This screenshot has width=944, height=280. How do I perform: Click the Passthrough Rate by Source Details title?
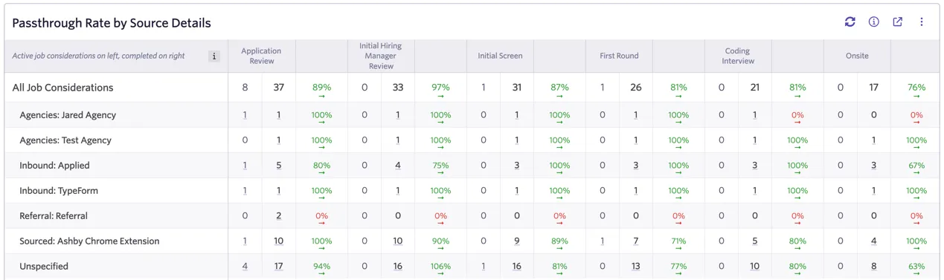click(112, 23)
